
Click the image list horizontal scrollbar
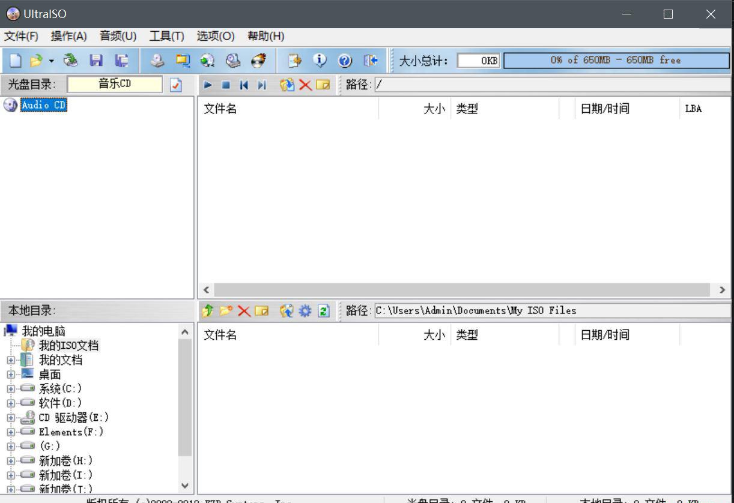(x=461, y=289)
